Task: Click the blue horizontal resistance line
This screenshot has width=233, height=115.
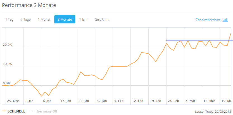Action: [196, 40]
